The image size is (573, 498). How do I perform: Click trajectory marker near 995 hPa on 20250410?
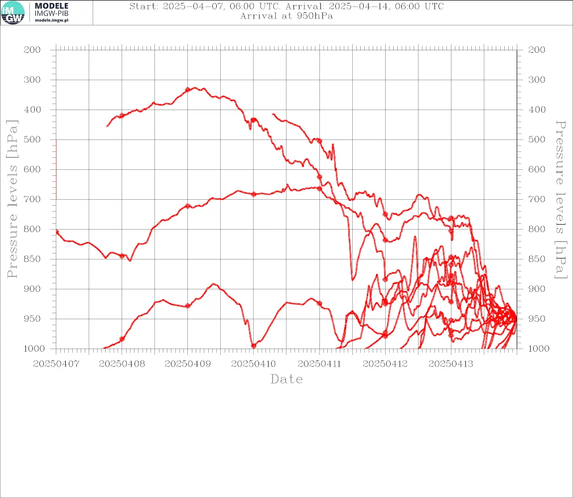(254, 346)
